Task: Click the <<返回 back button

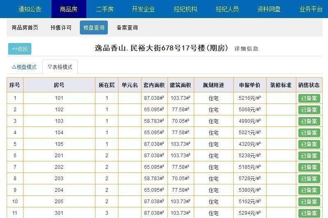Action: (20, 49)
